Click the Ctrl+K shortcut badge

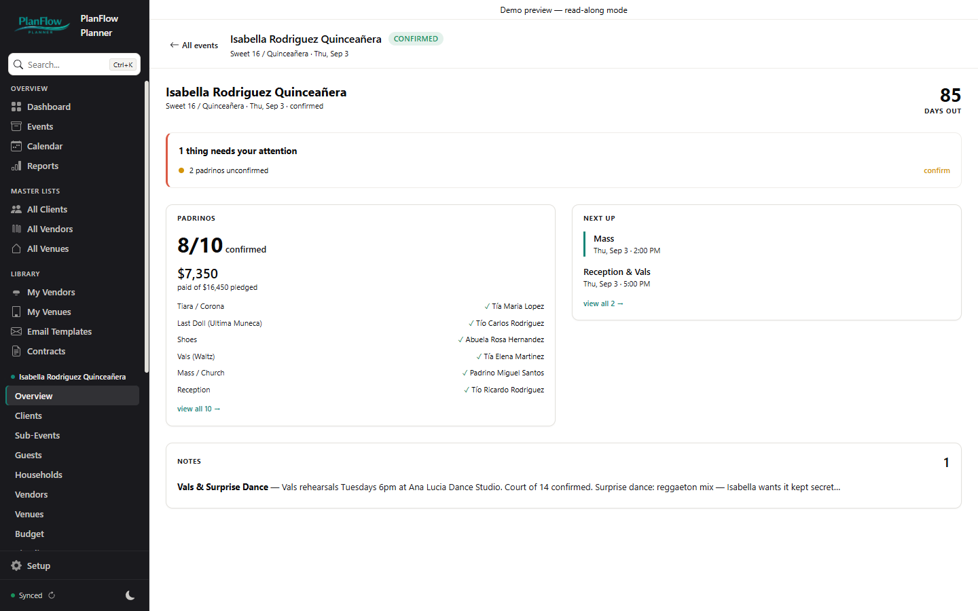[123, 64]
